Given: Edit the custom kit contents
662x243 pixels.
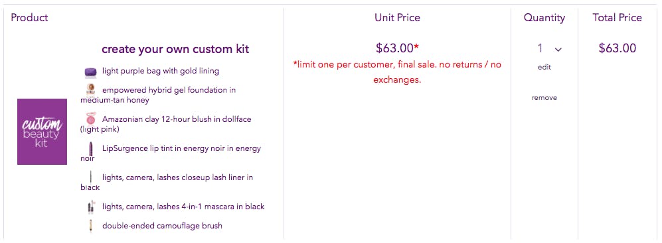Looking at the screenshot, I should [x=544, y=67].
